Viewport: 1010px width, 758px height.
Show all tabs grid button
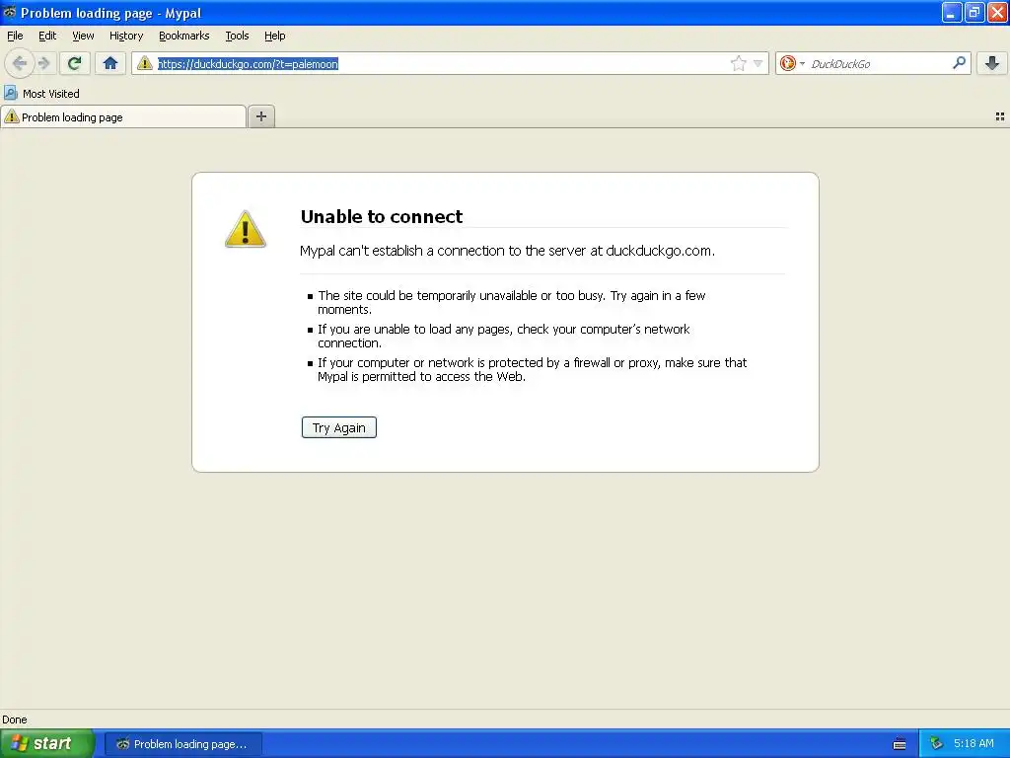(1000, 116)
